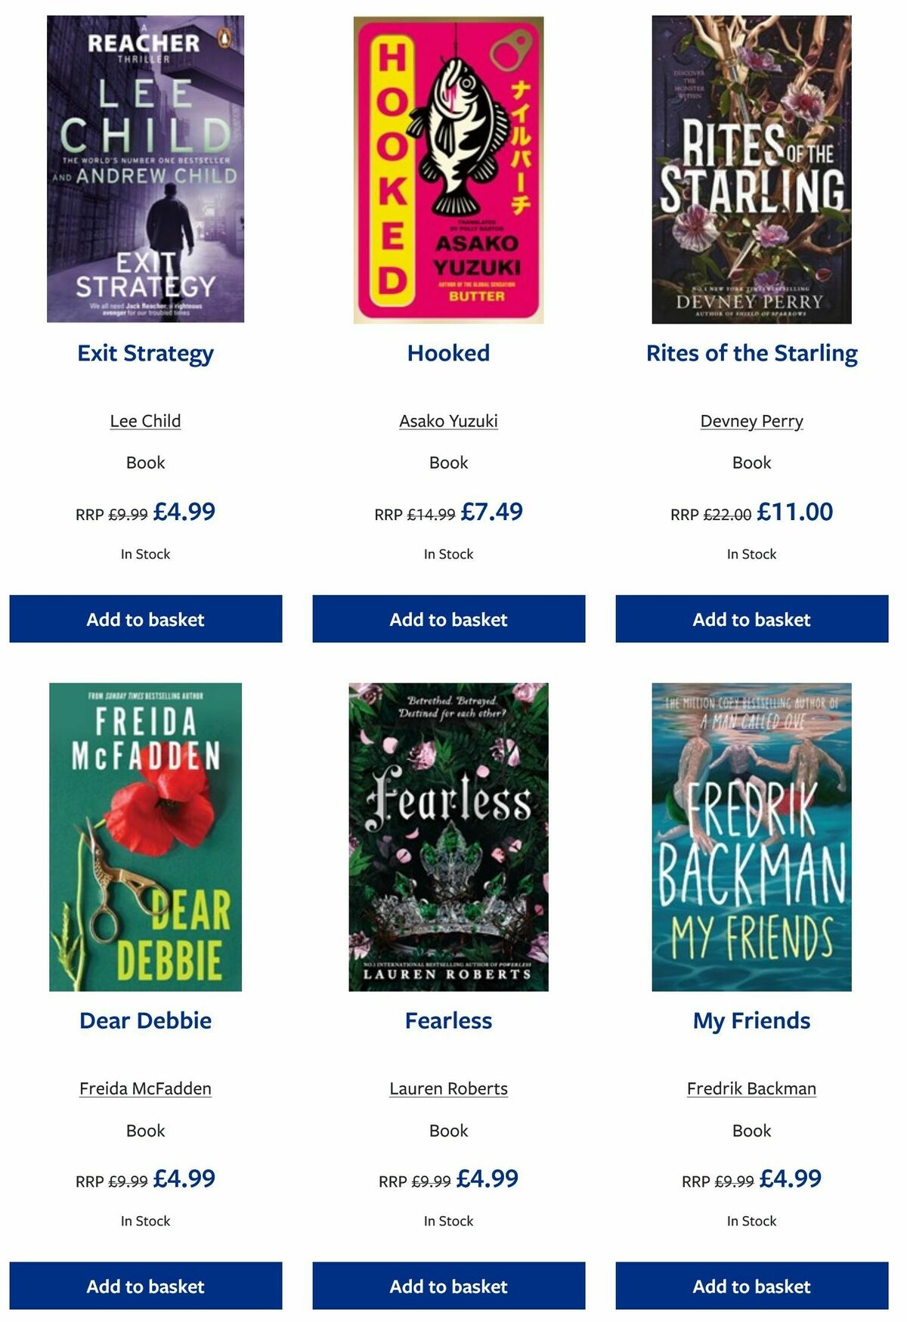
Task: Select the Fearless cover image
Action: click(449, 837)
